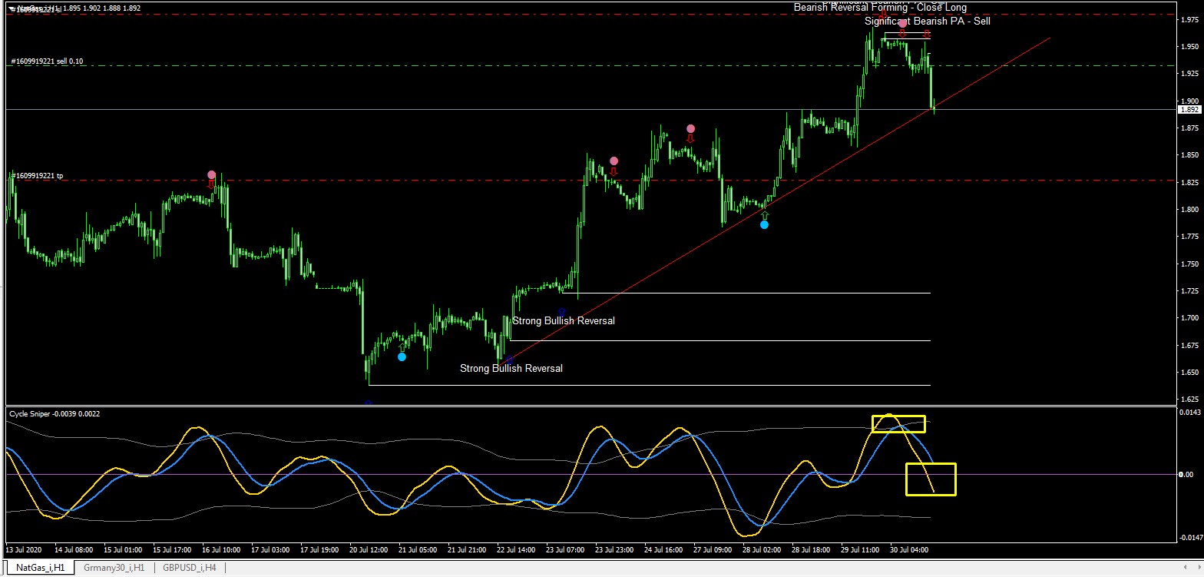Open the Grmany30_i,H1 chart tab
This screenshot has width=1204, height=577.
(114, 569)
